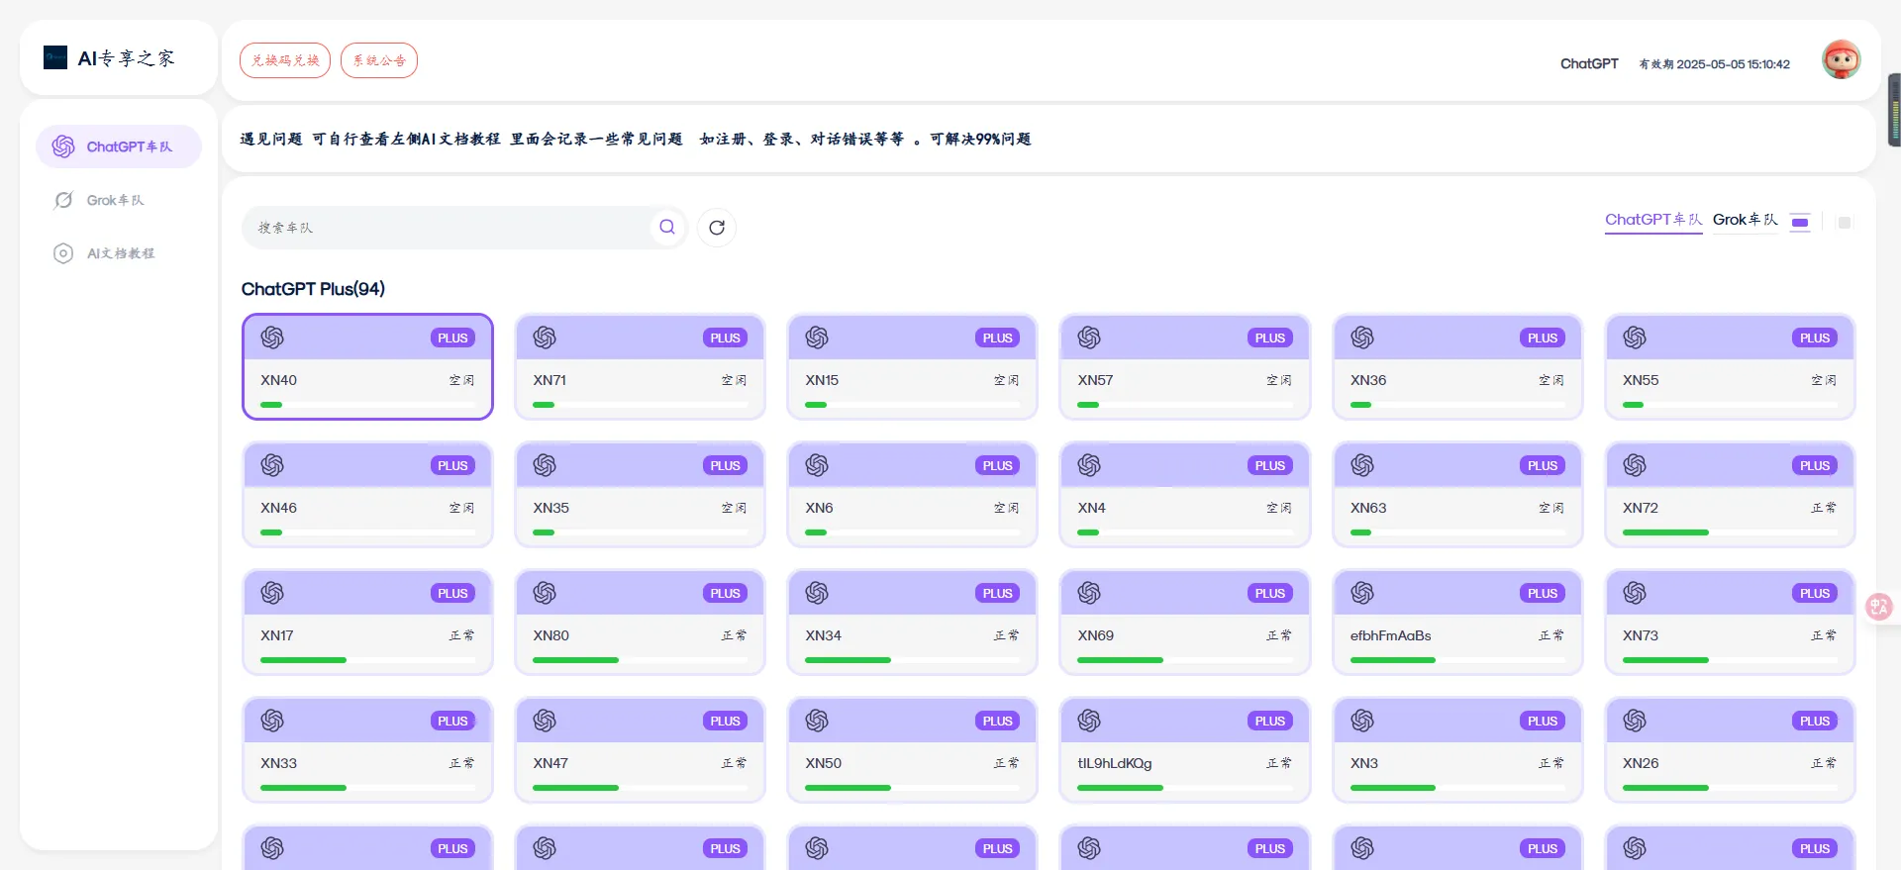1901x870 pixels.
Task: Click the 空闲 status on the XN71 card
Action: [734, 380]
